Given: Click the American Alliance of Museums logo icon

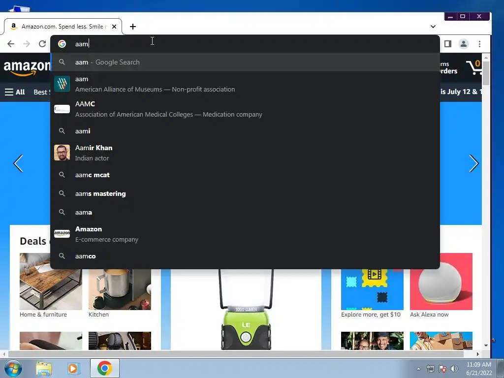Looking at the screenshot, I should click(62, 84).
